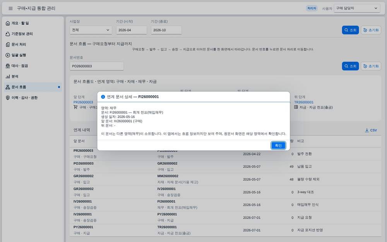The image size is (387, 242).
Task: Click the 이력 · 감사 · 권한 shield icon
Action: [x=8, y=98]
